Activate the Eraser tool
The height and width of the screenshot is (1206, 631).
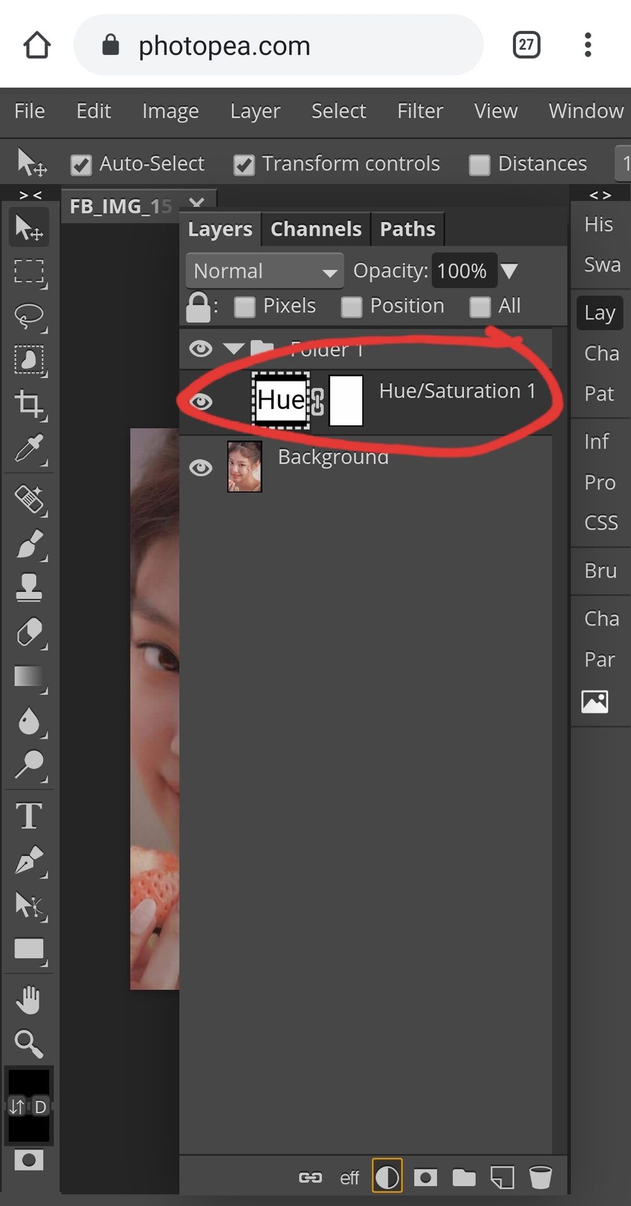click(x=29, y=632)
